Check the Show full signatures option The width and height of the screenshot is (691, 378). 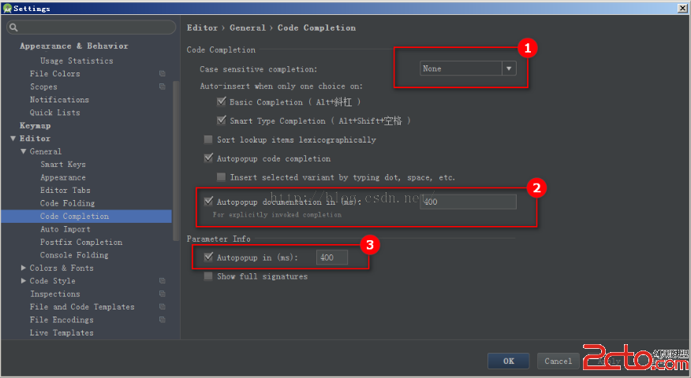(x=208, y=276)
